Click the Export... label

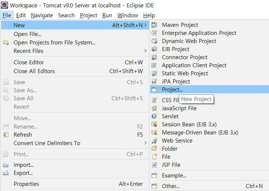[x=23, y=173]
